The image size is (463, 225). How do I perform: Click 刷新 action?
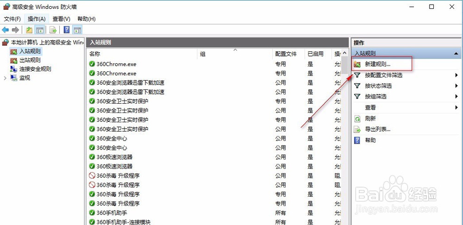(370, 119)
